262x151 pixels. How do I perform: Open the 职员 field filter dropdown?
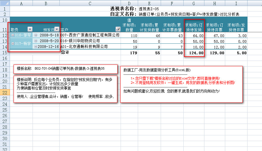(x=30, y=29)
